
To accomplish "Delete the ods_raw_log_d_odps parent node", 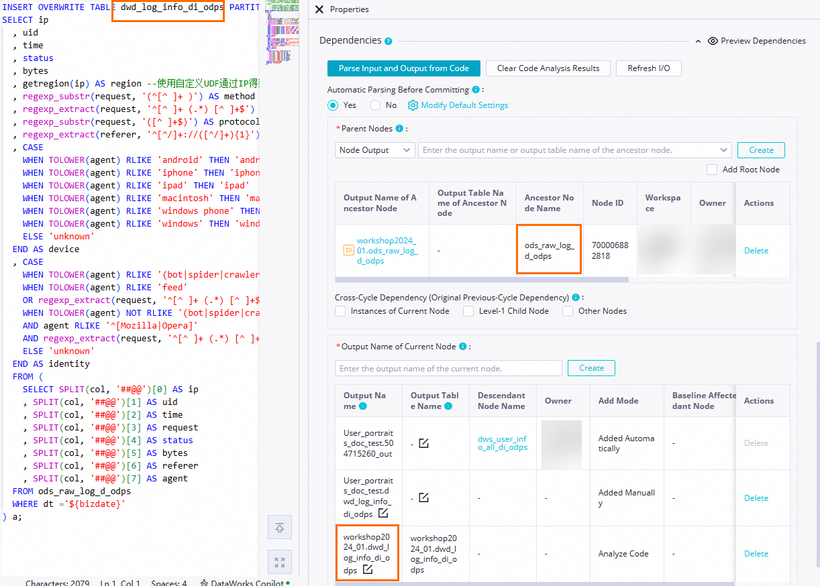I will click(756, 251).
